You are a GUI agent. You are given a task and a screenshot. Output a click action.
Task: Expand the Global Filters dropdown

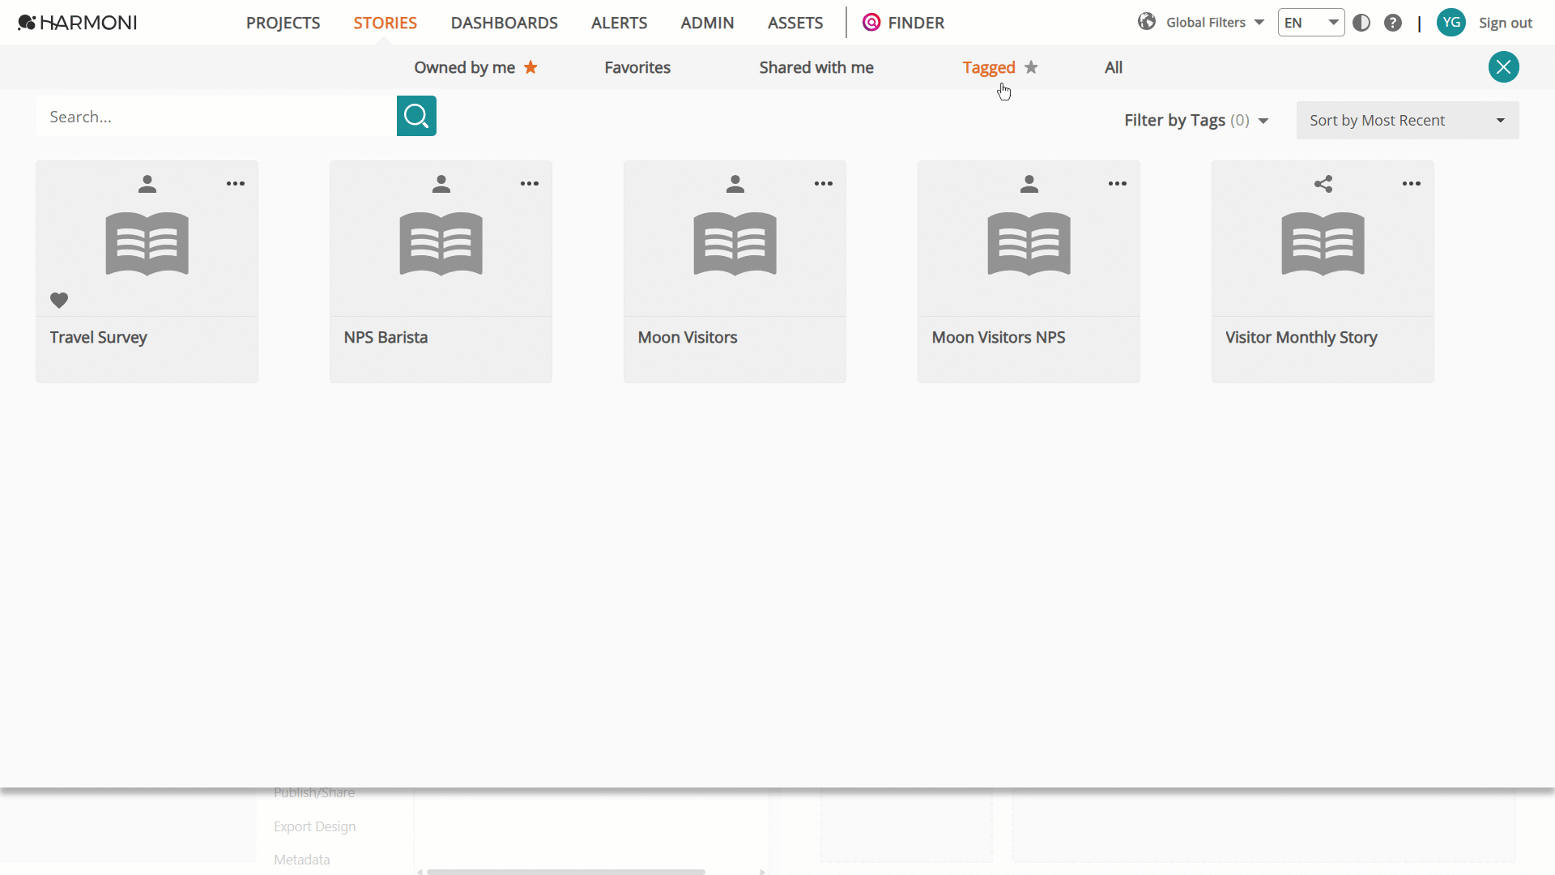coord(1201,23)
